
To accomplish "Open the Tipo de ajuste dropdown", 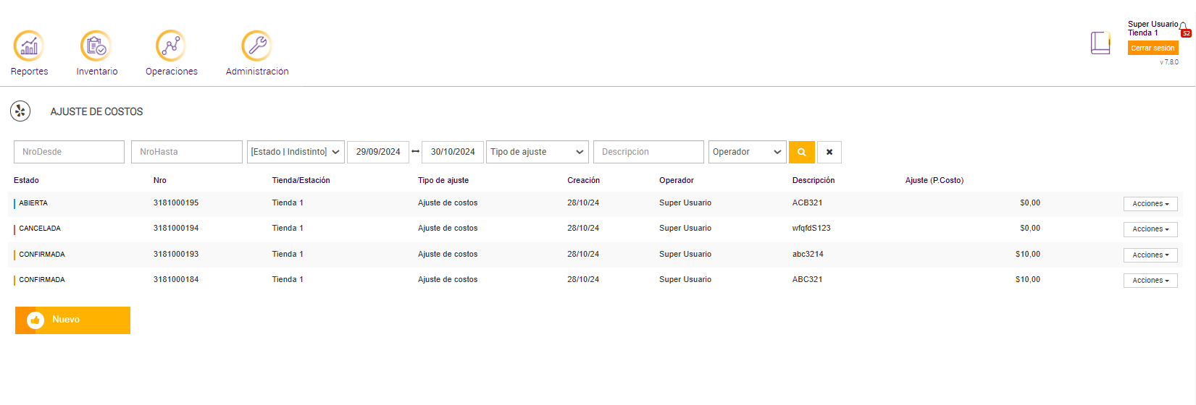I will pos(537,152).
